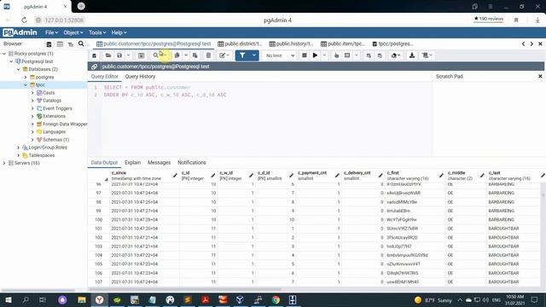Click the blue Filter funnel button
The image size is (546, 307).
click(x=242, y=55)
